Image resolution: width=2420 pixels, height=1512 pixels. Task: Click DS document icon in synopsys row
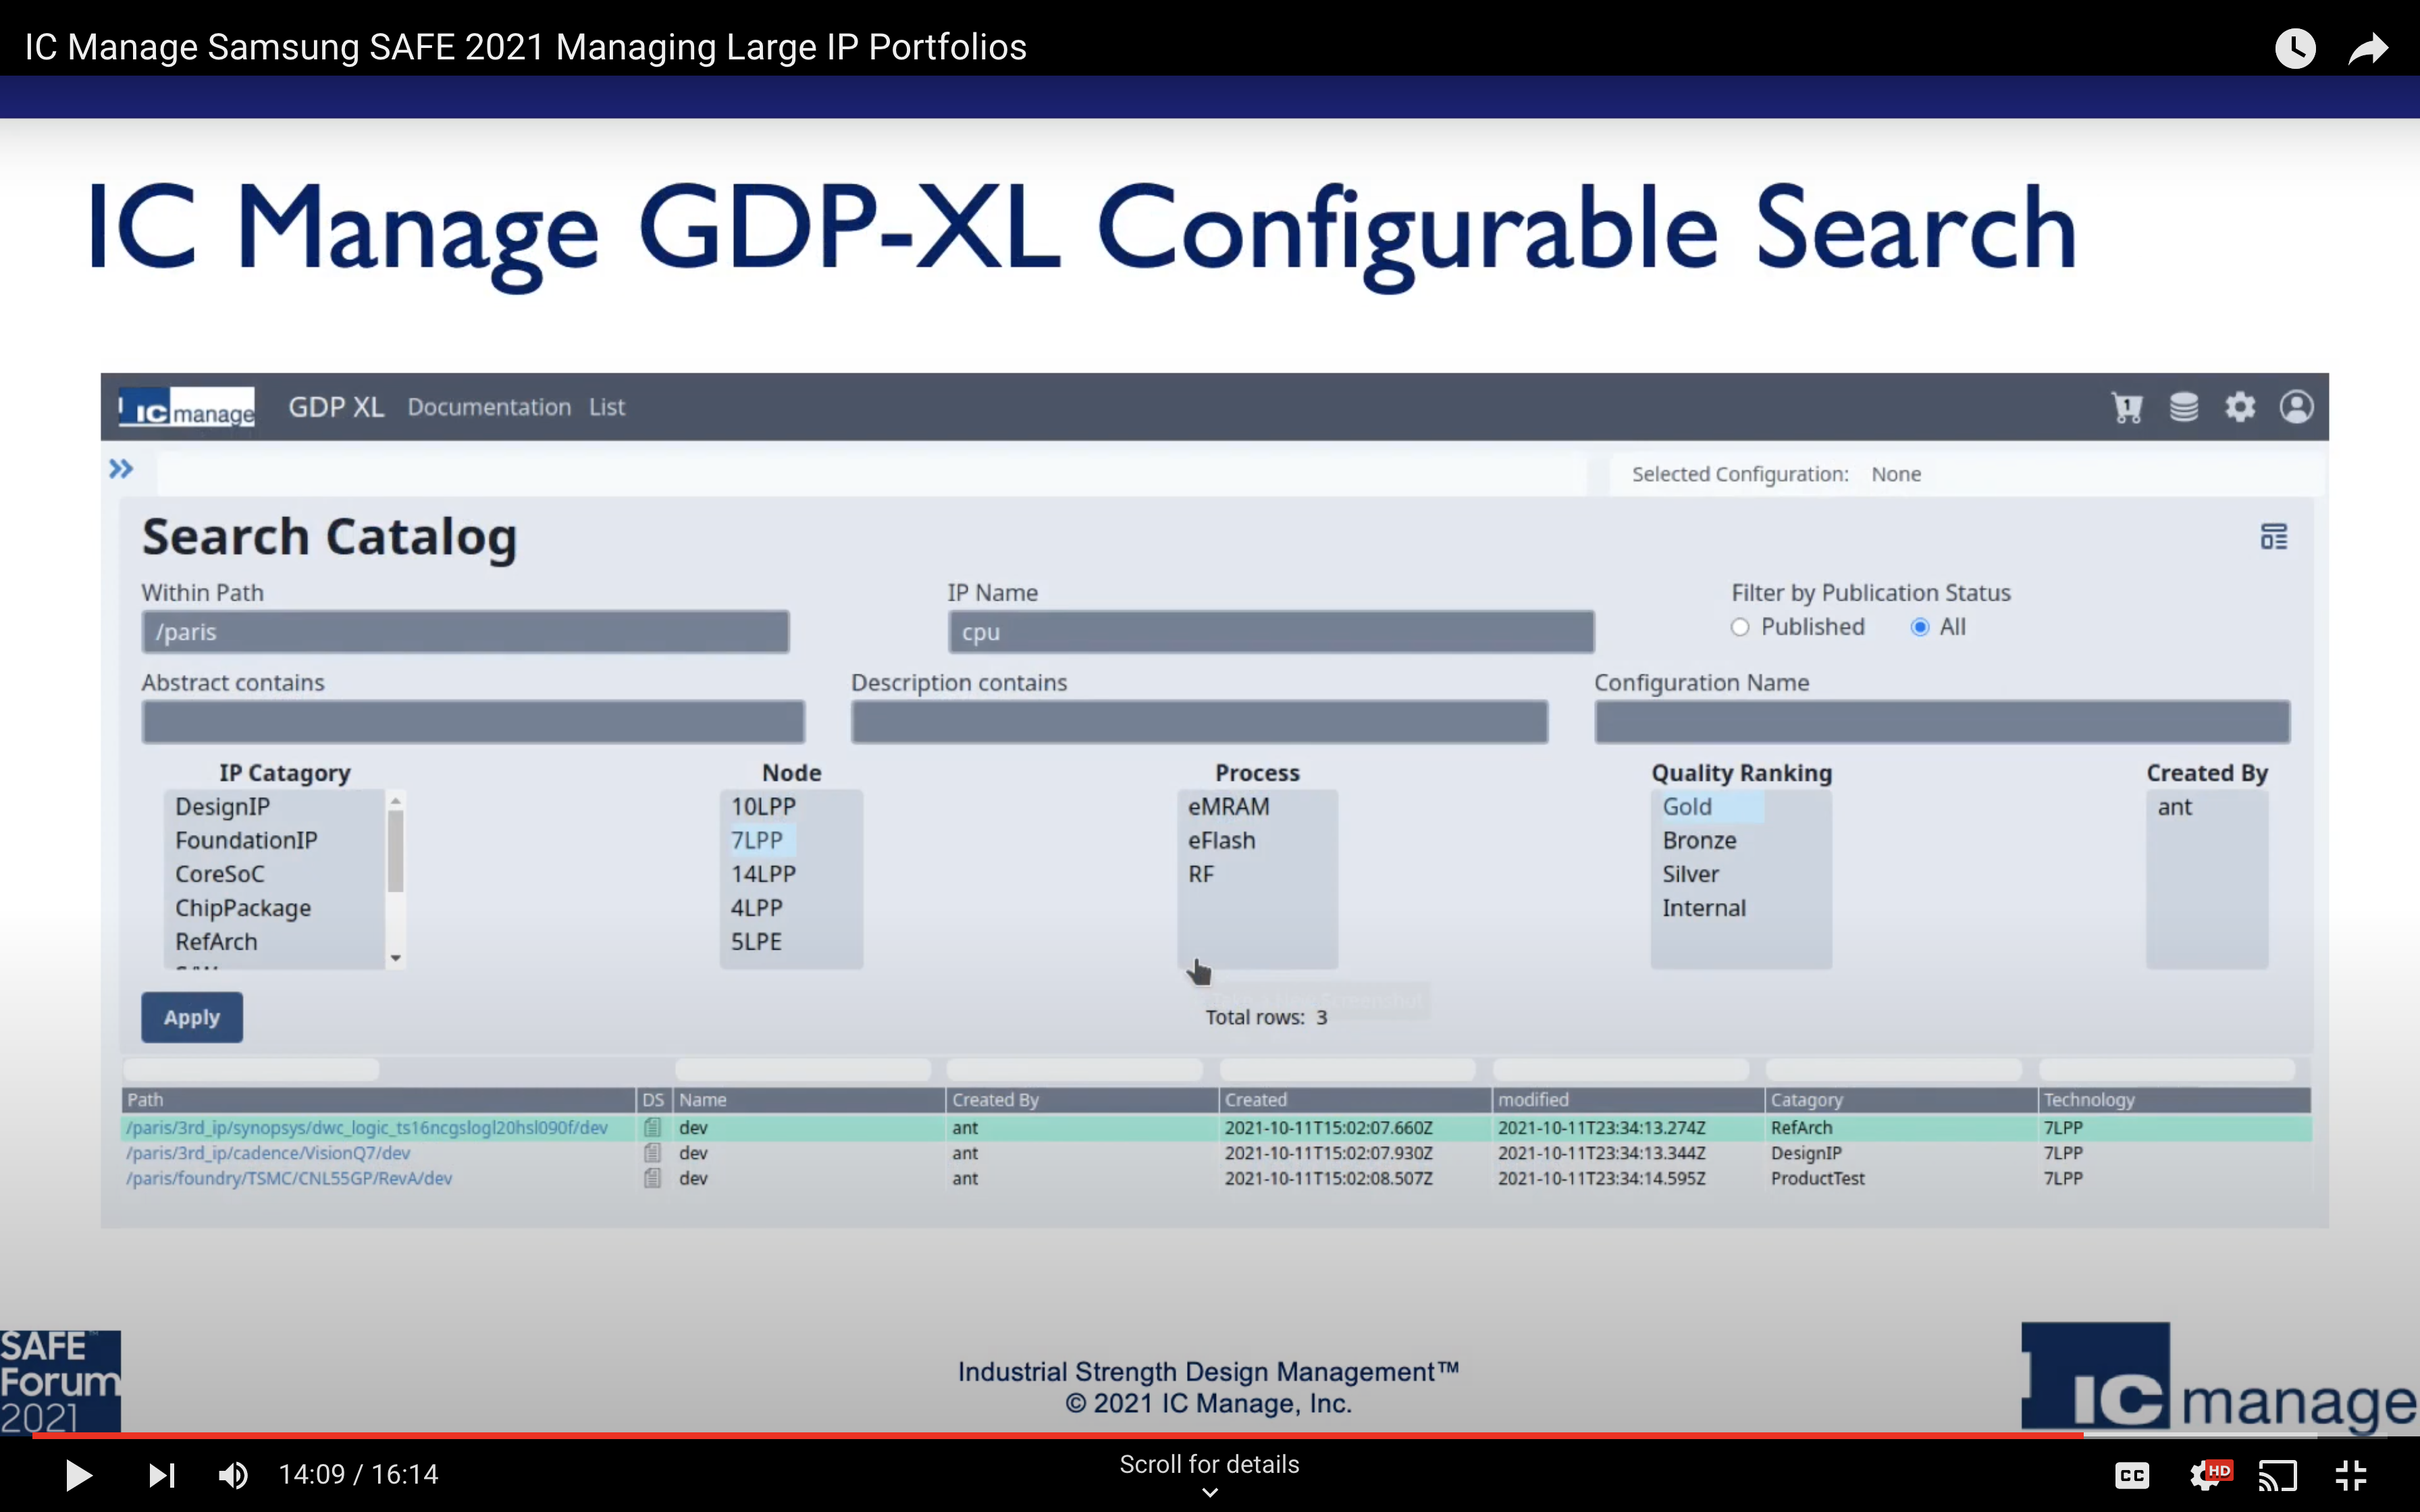pyautogui.click(x=653, y=1128)
